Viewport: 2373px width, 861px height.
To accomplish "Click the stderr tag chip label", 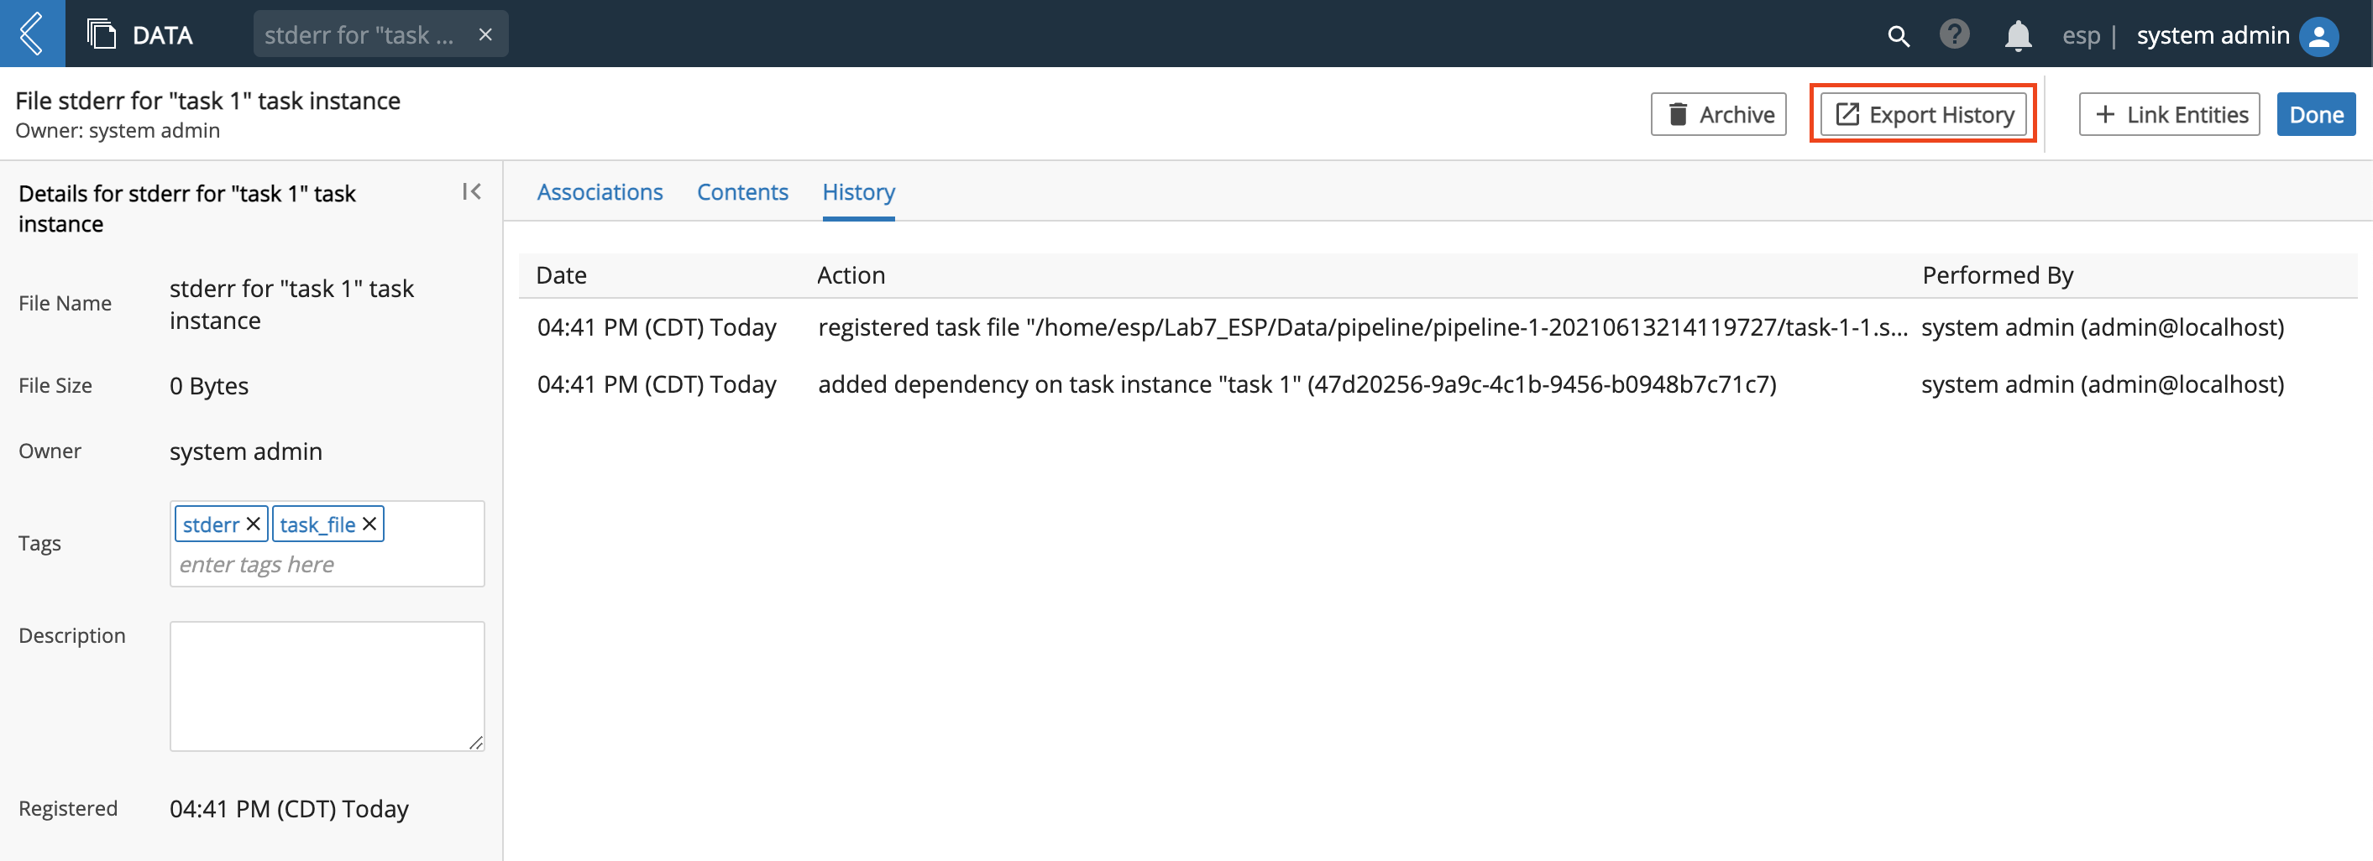I will (211, 524).
